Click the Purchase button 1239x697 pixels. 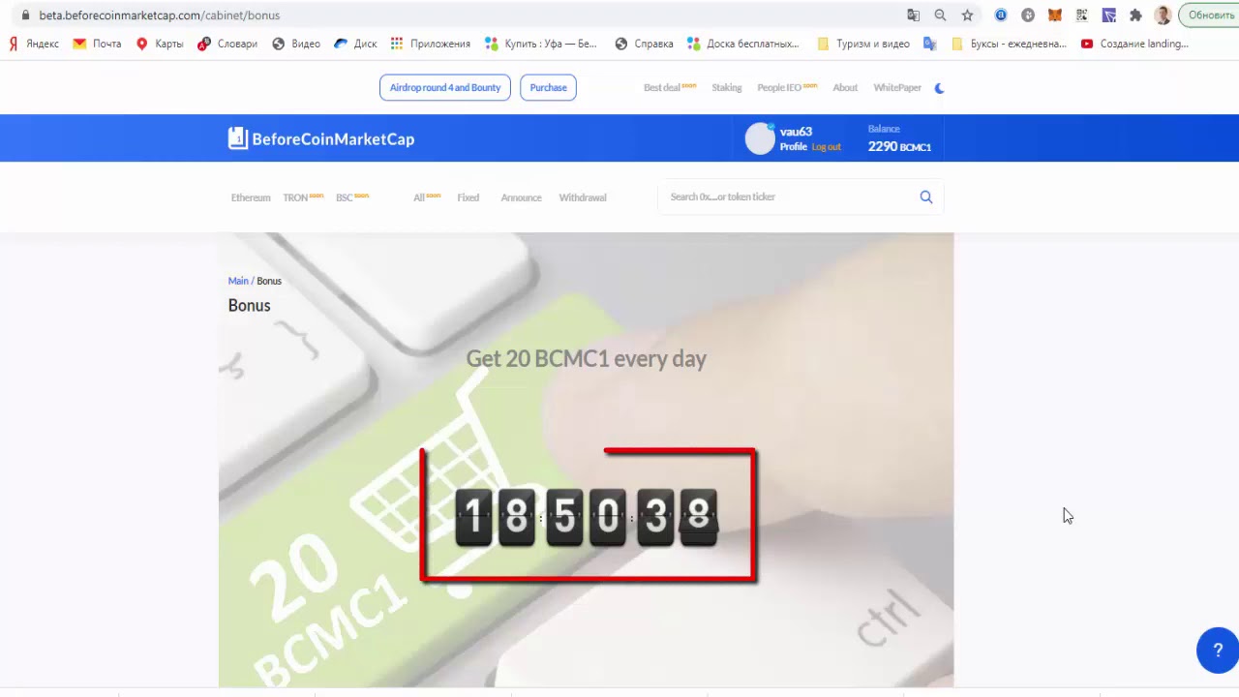pos(548,87)
